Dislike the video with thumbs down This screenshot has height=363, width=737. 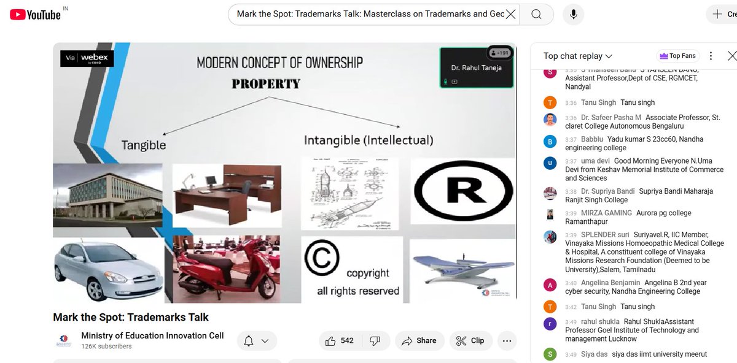(x=376, y=341)
